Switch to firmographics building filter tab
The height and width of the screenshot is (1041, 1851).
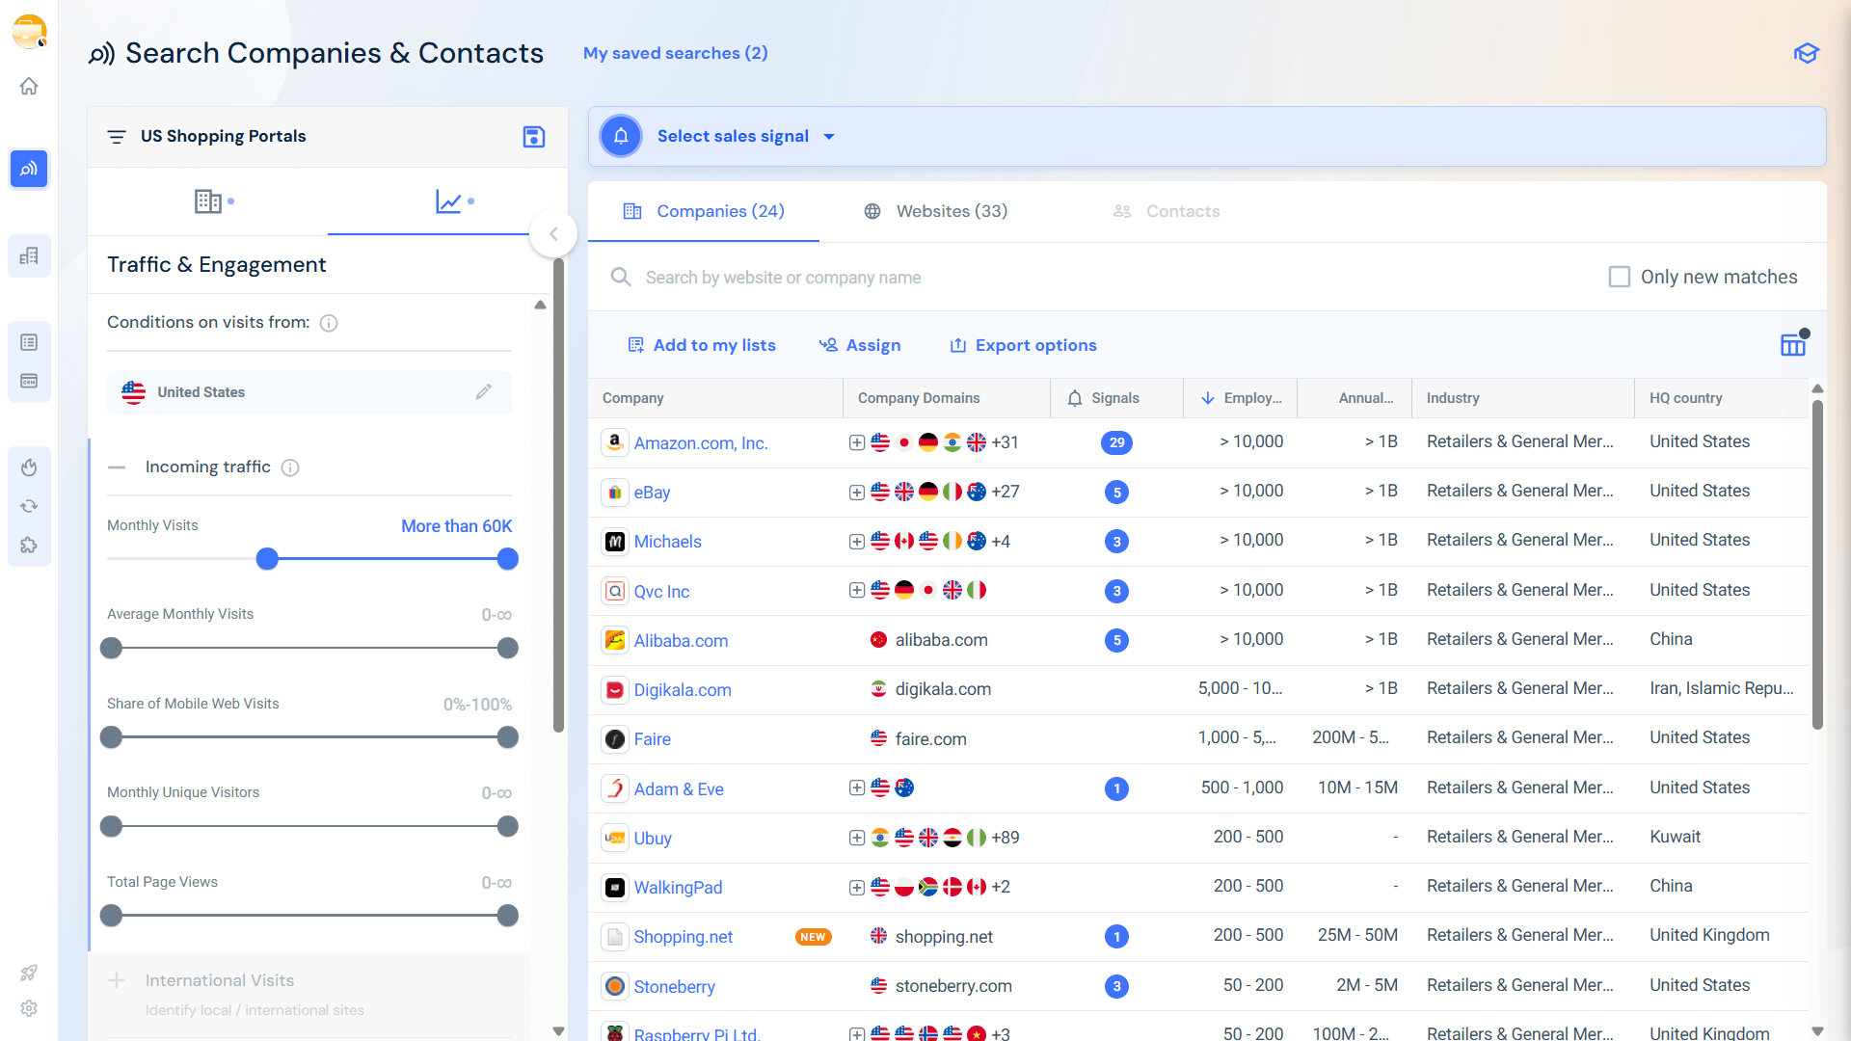click(208, 201)
